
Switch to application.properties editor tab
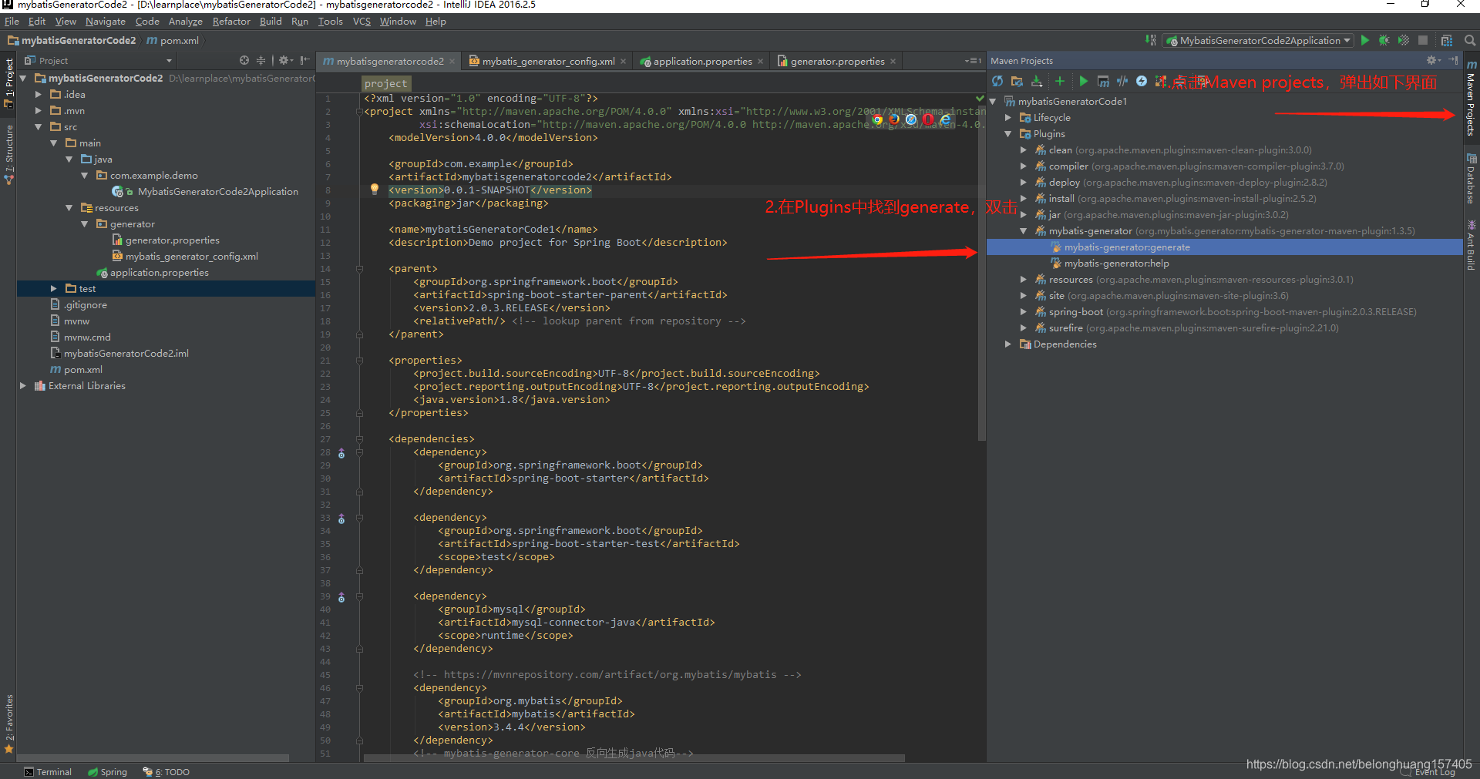tap(702, 61)
